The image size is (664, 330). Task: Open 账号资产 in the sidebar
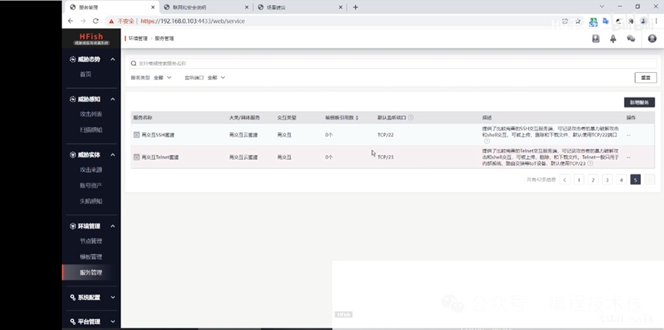[91, 186]
